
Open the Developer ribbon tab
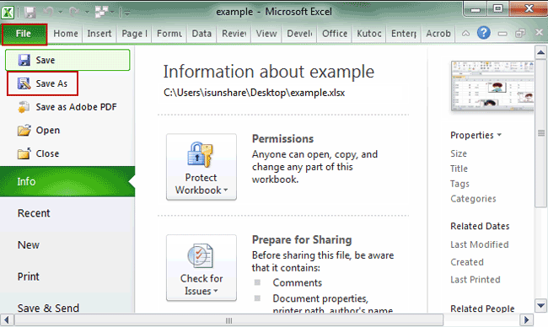299,34
